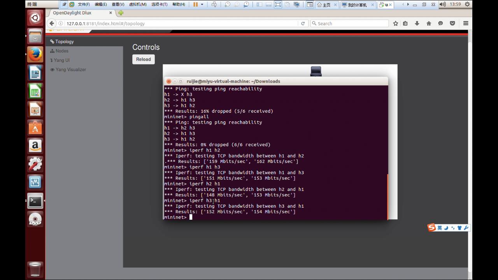
Task: Open Ubuntu Software Center icon
Action: point(35,128)
